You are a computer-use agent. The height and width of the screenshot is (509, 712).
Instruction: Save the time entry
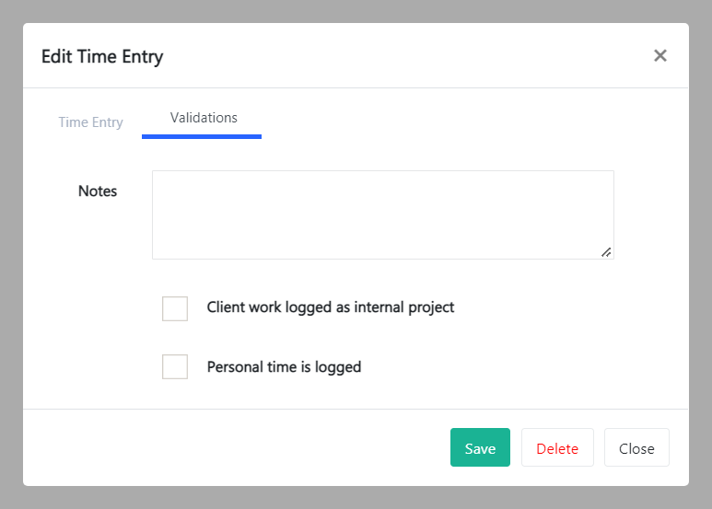[x=480, y=448]
